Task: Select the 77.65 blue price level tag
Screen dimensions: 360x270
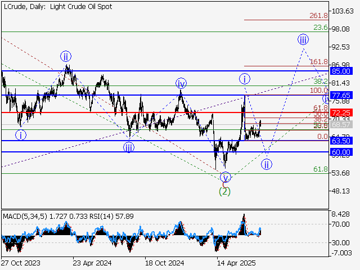Action: pos(341,95)
